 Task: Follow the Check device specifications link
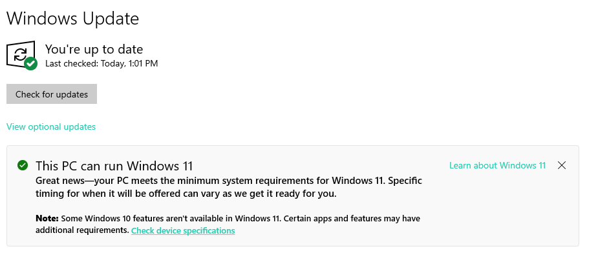pos(183,230)
